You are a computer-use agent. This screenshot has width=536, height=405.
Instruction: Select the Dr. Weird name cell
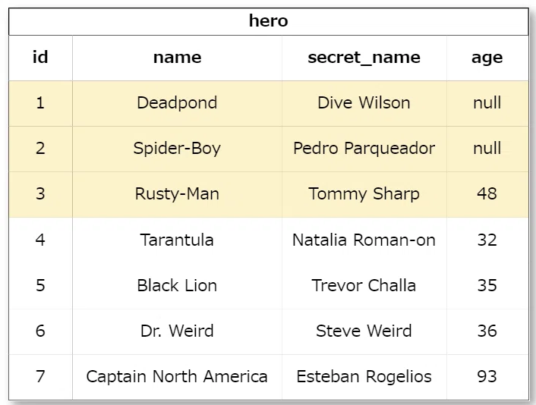tap(177, 331)
